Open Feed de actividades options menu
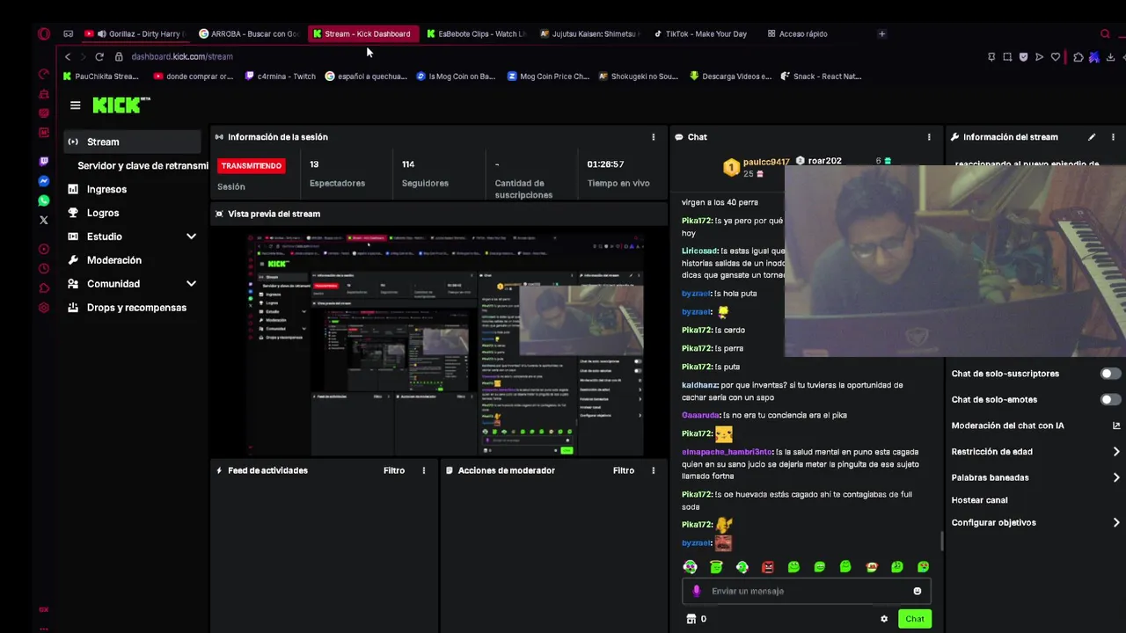 click(x=423, y=470)
